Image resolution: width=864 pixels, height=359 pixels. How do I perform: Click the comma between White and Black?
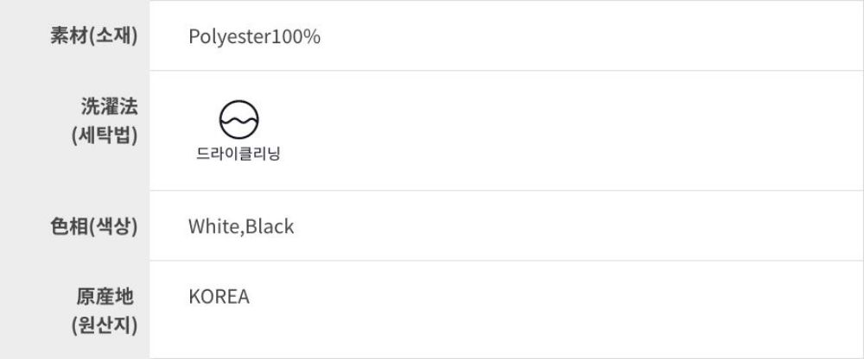coord(244,231)
